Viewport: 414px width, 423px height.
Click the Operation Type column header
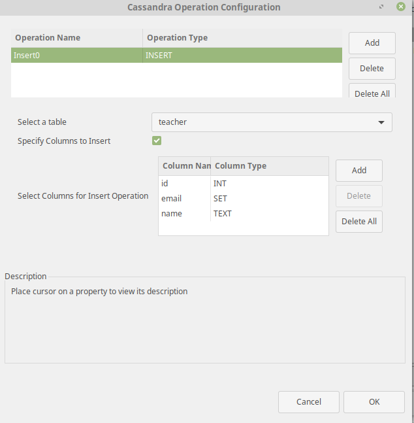pos(242,38)
